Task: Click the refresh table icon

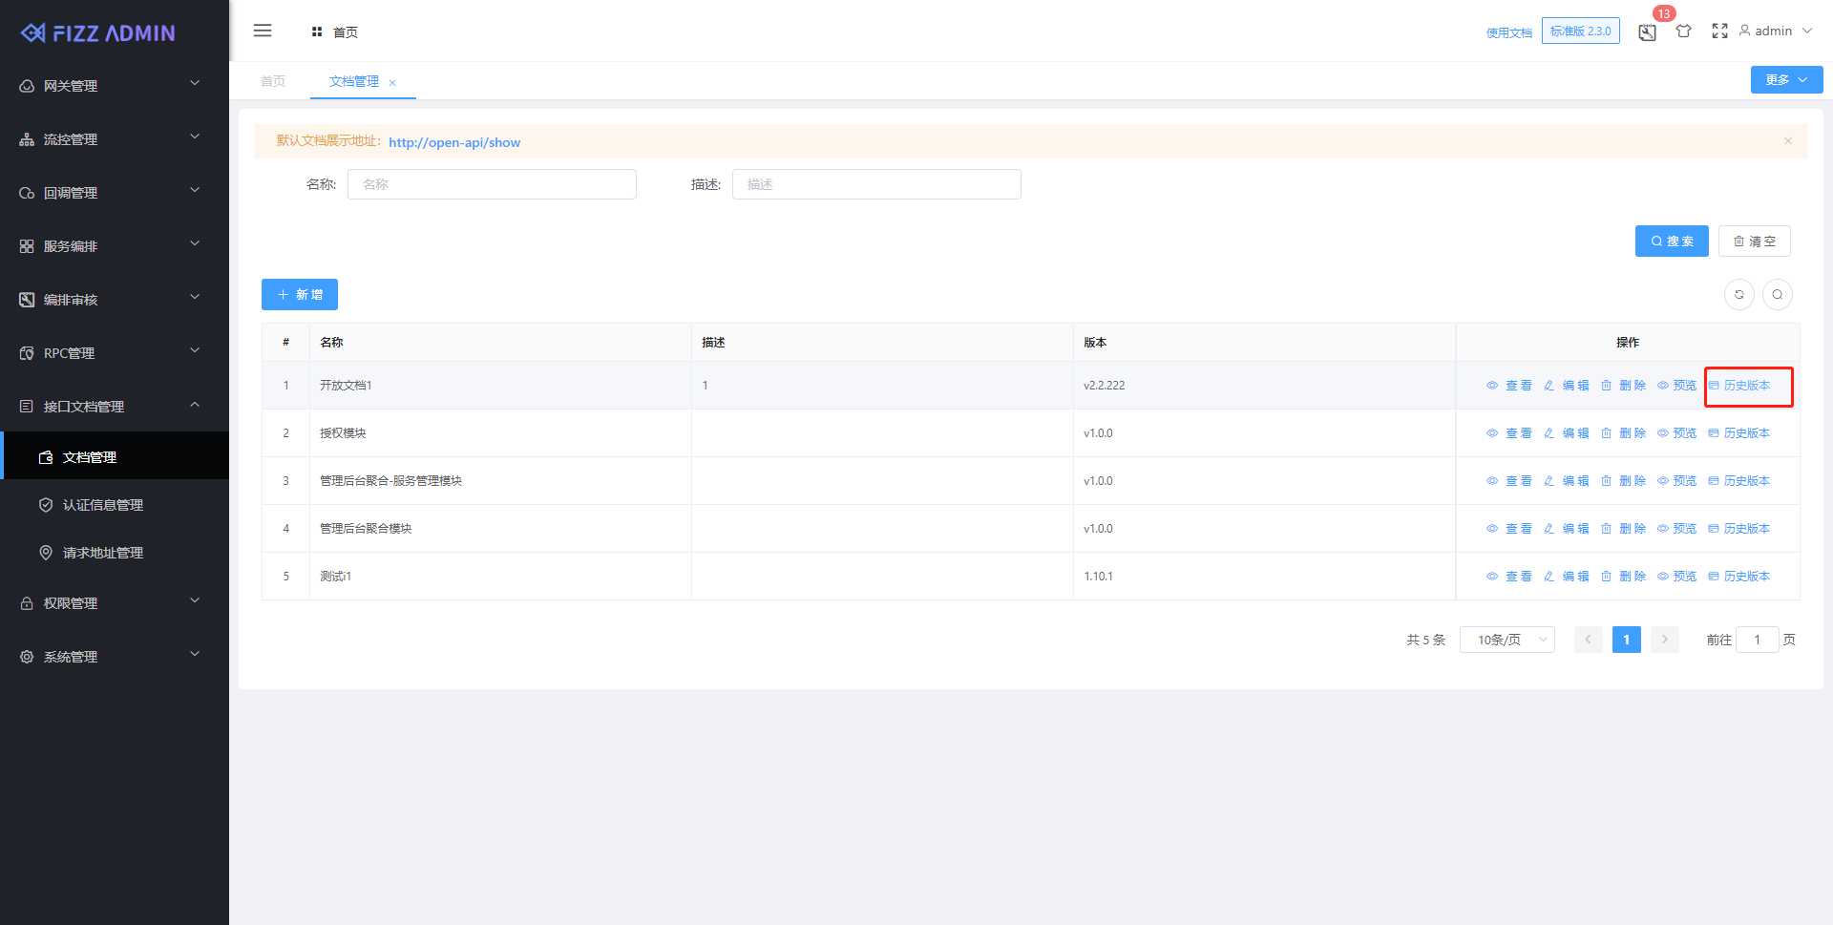Action: (x=1738, y=295)
